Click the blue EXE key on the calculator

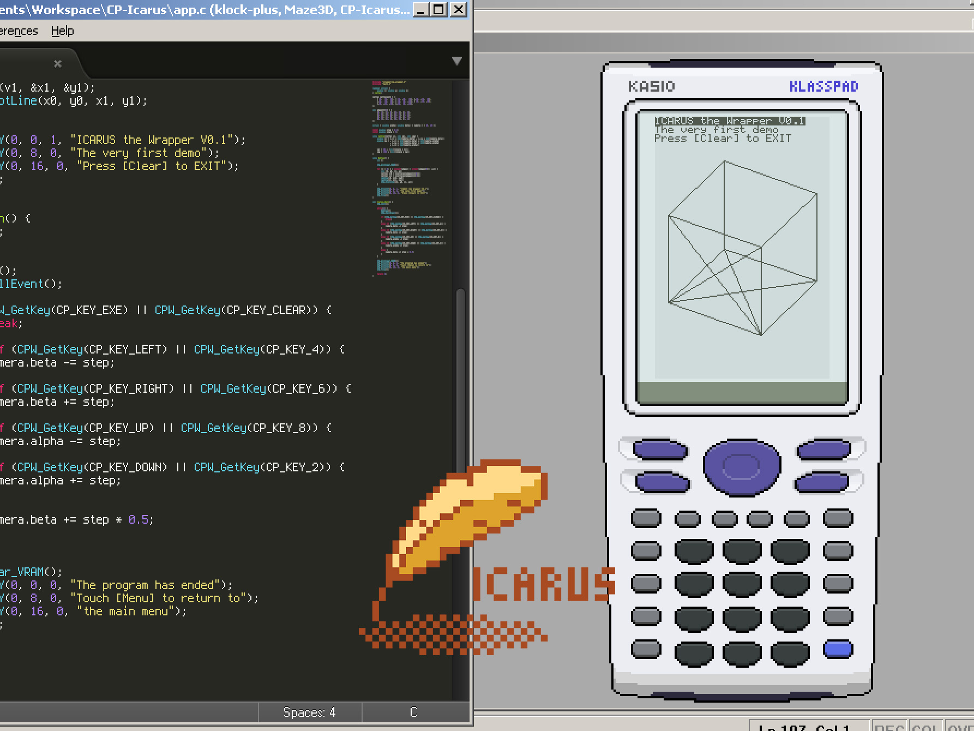coord(838,649)
